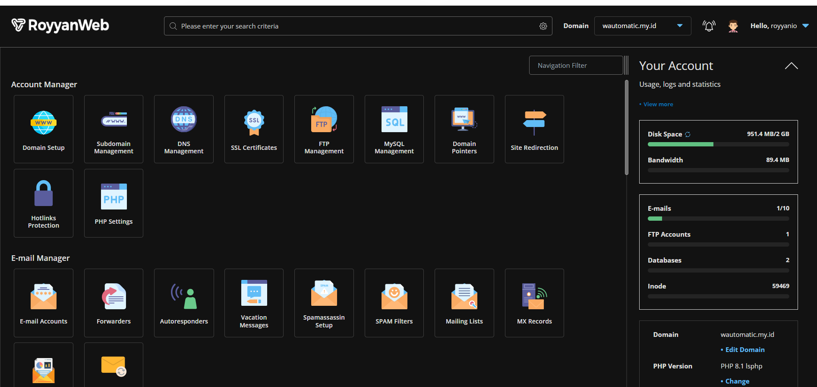The image size is (817, 387).
Task: Collapse the Your Account panel
Action: tap(791, 66)
